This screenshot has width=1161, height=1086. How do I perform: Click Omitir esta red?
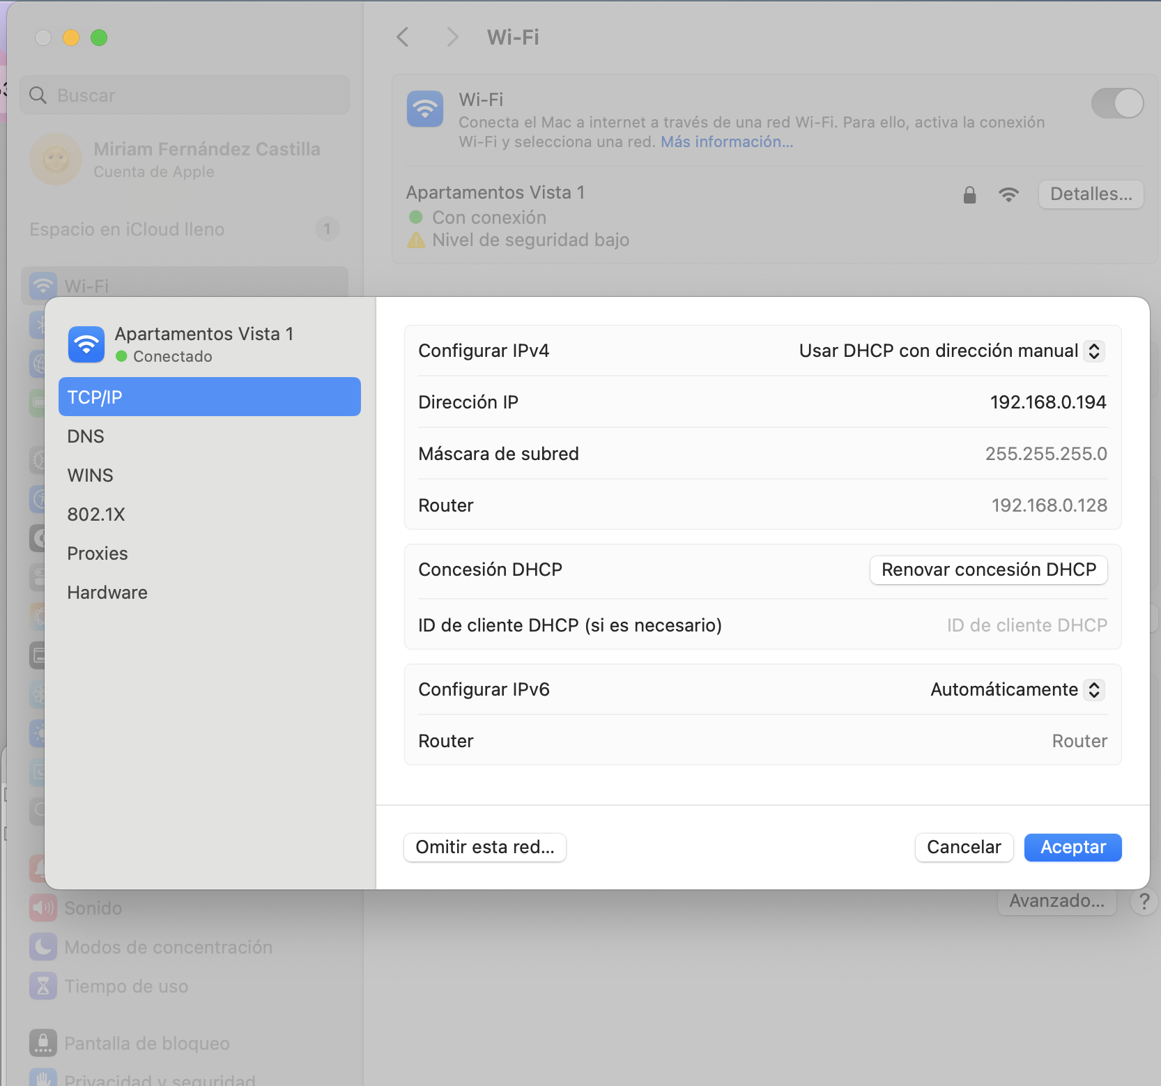484,847
